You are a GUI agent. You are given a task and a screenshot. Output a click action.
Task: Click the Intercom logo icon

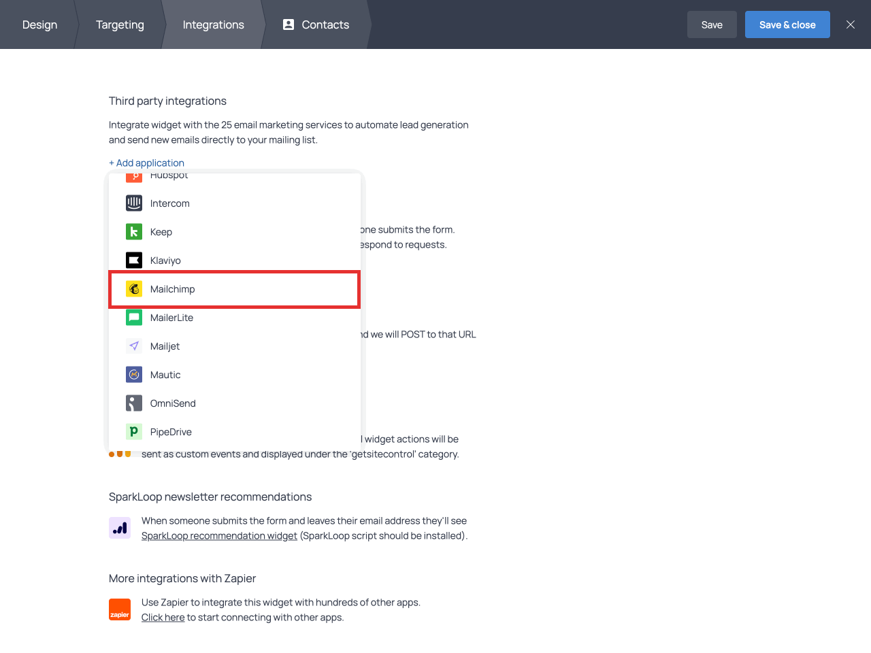tap(134, 203)
